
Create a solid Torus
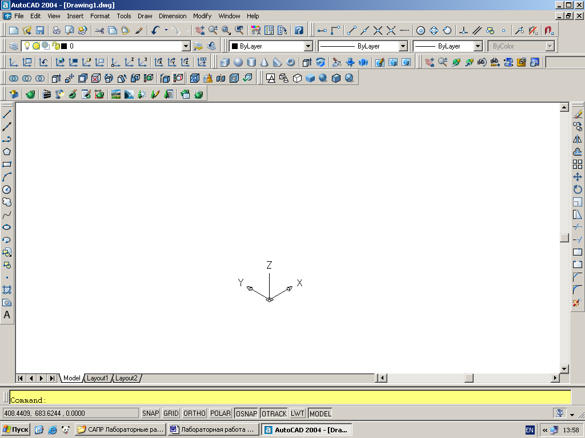pyautogui.click(x=291, y=62)
